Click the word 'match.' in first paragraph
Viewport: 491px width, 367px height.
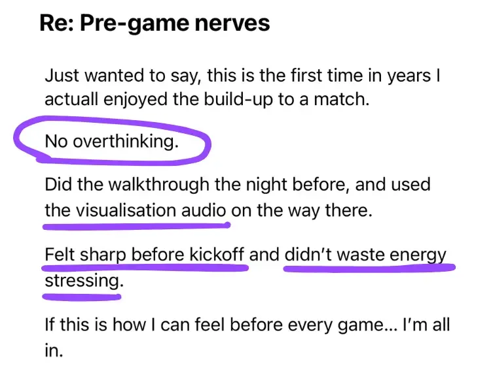[342, 99]
